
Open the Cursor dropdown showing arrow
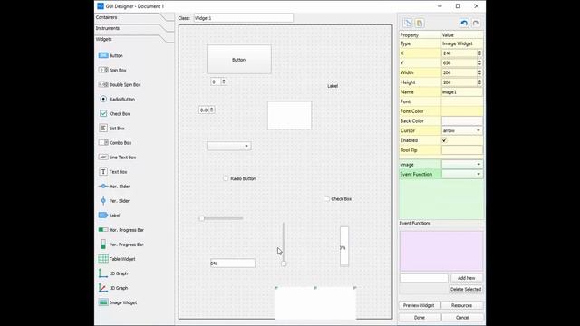point(462,130)
